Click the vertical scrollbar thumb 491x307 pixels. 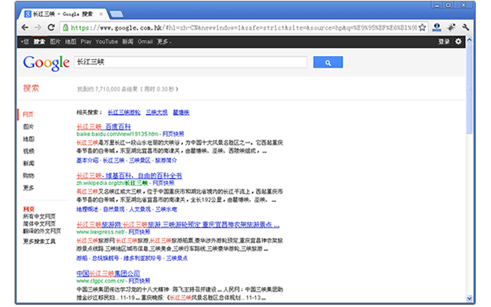tap(469, 89)
